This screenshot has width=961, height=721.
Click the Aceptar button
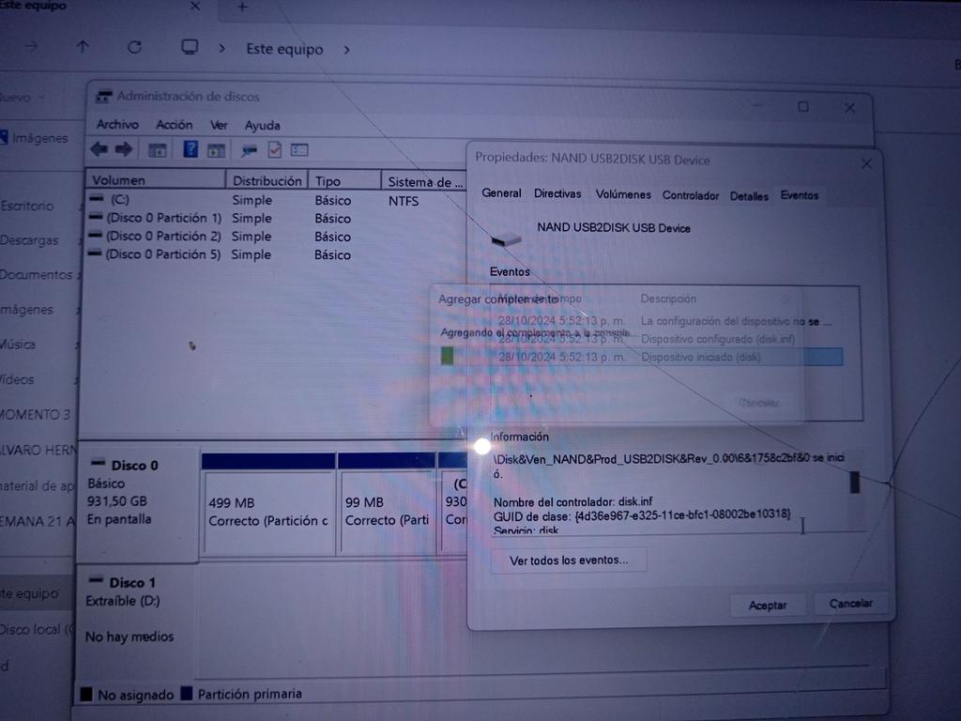pos(768,606)
